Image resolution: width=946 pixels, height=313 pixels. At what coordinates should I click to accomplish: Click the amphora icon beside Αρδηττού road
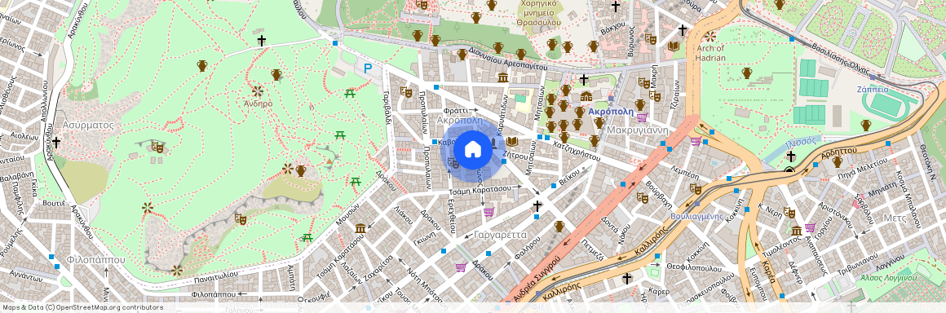837,161
